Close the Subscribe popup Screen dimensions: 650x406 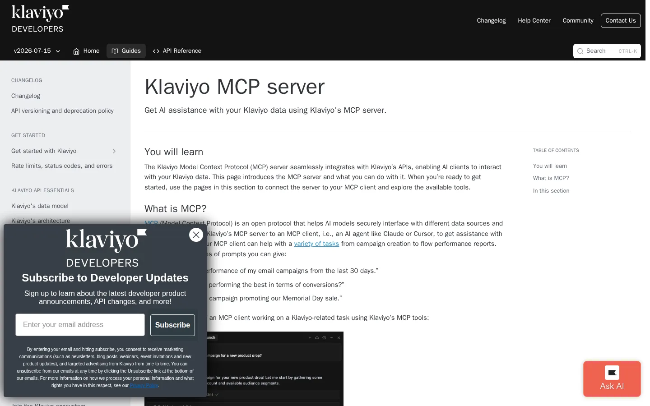coord(196,235)
